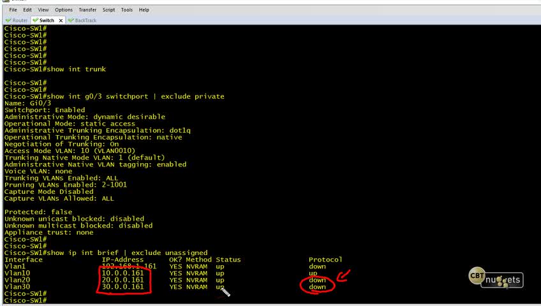The image size is (541, 306).
Task: Click 'Trunking Native Mode VLAN: 1 (default)' line
Action: (x=84, y=158)
